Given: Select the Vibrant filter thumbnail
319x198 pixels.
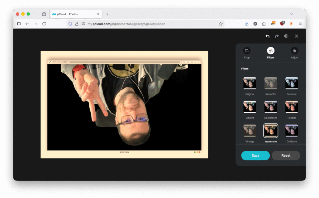Looking at the screenshot, I should (x=250, y=107).
